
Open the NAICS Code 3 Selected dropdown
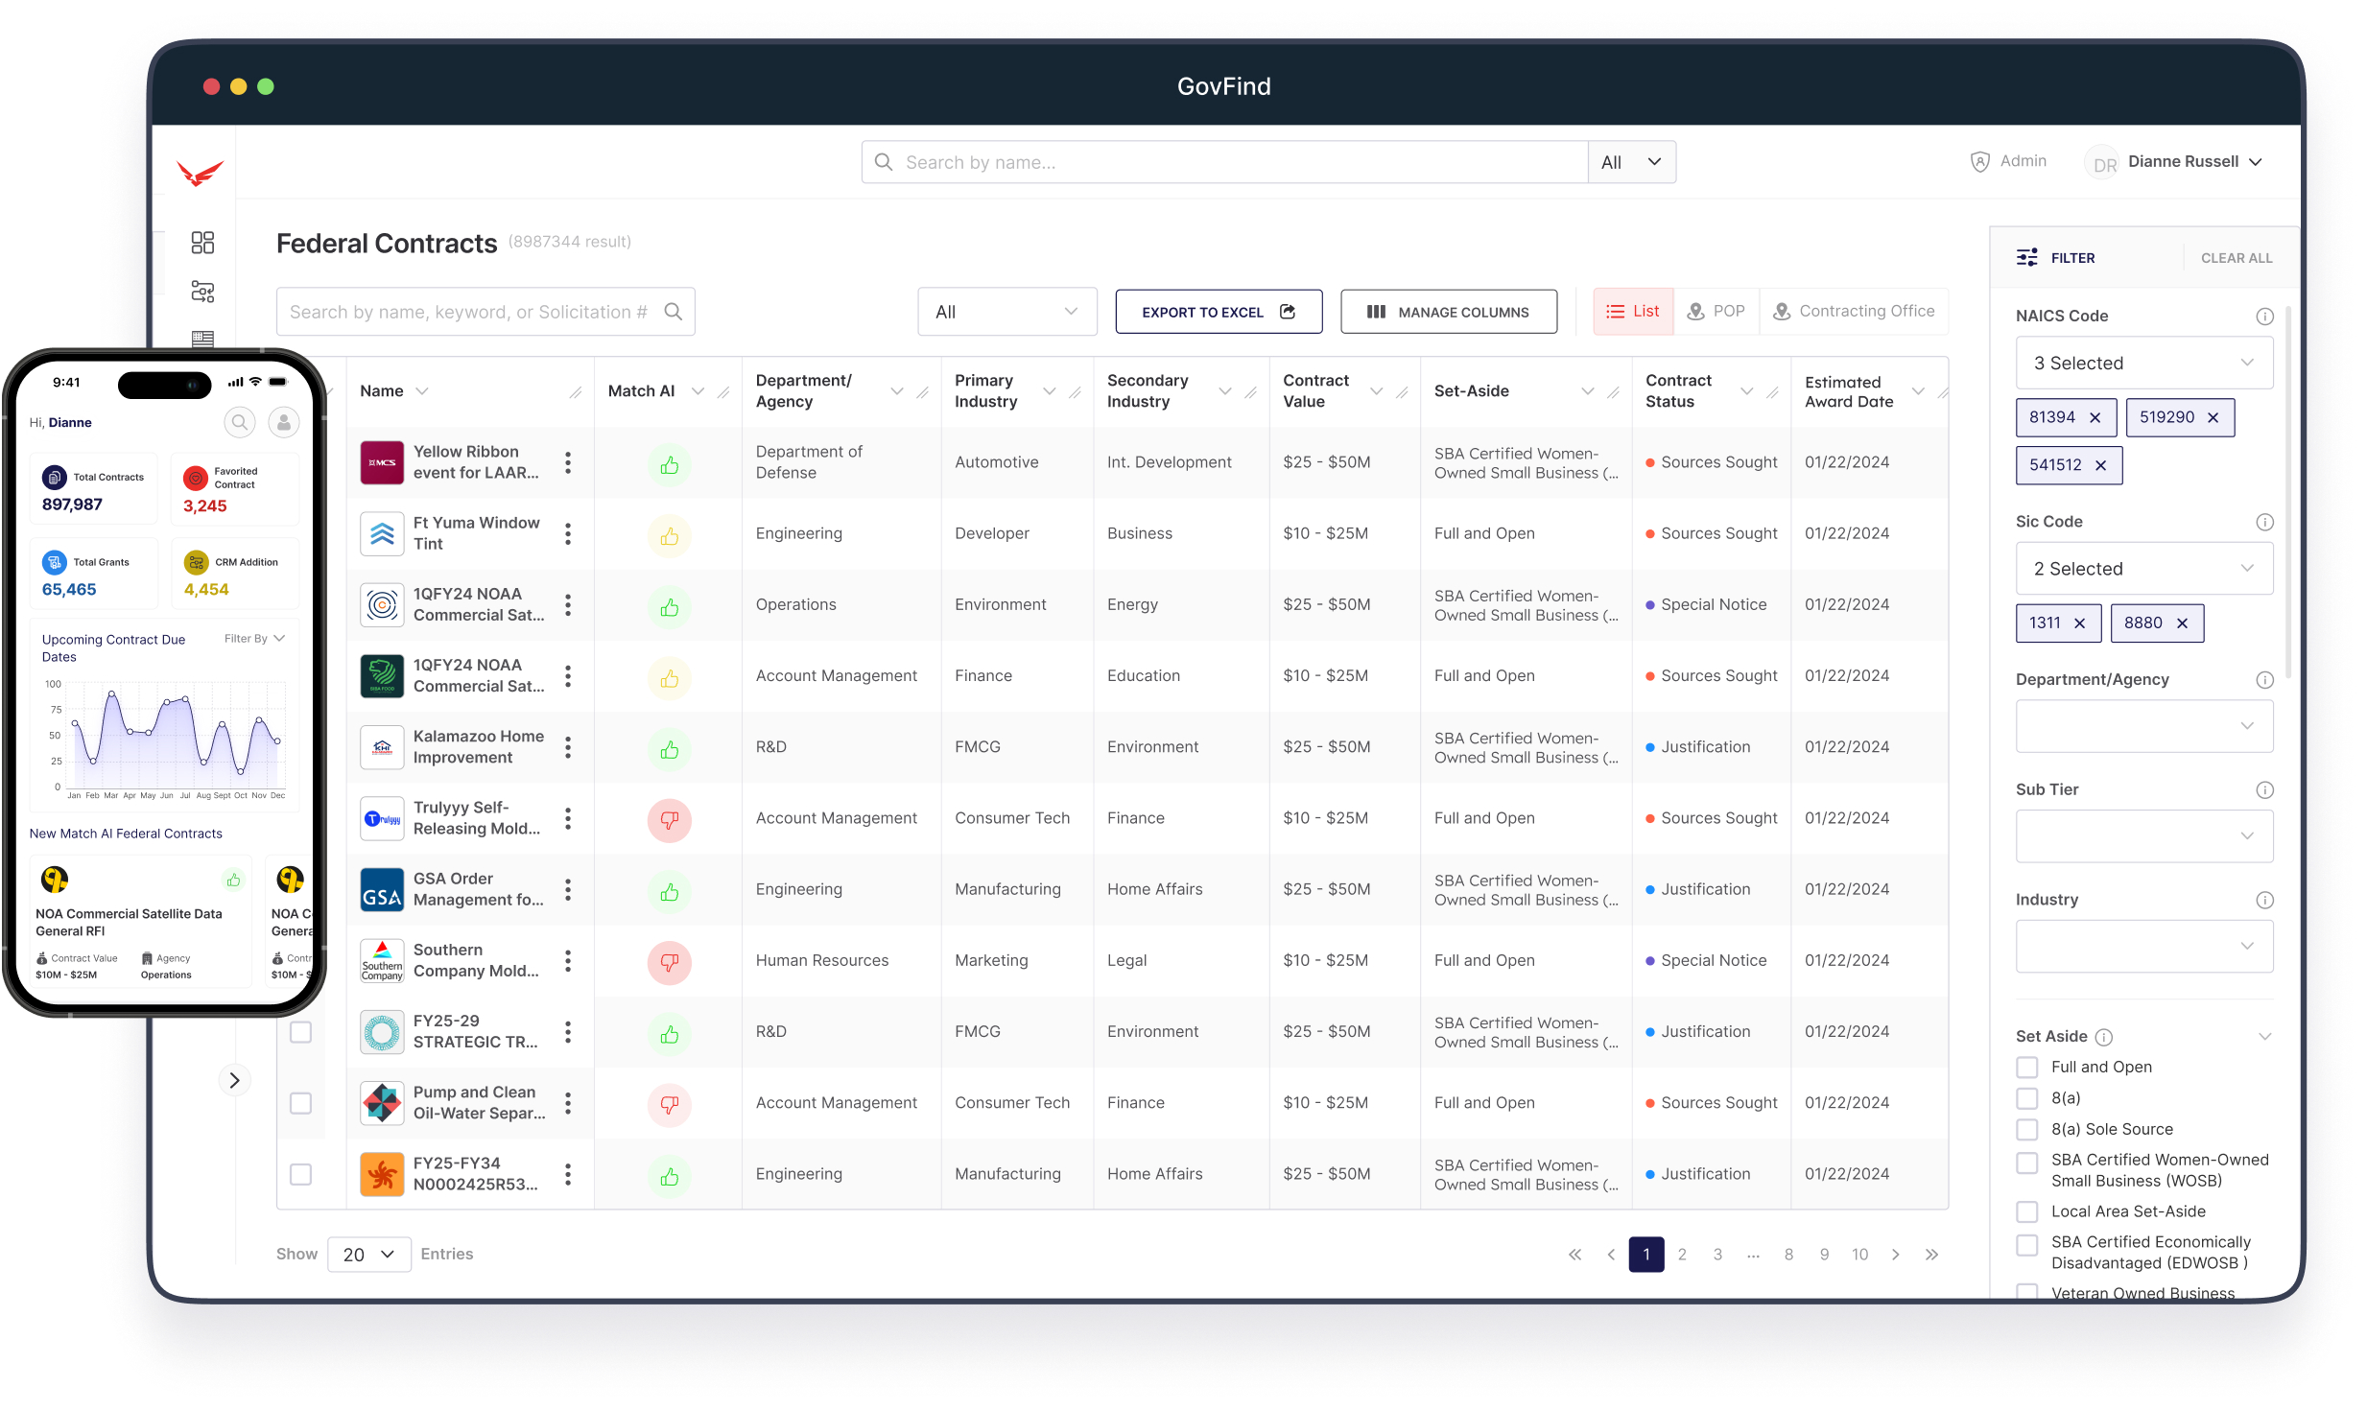(x=2143, y=364)
